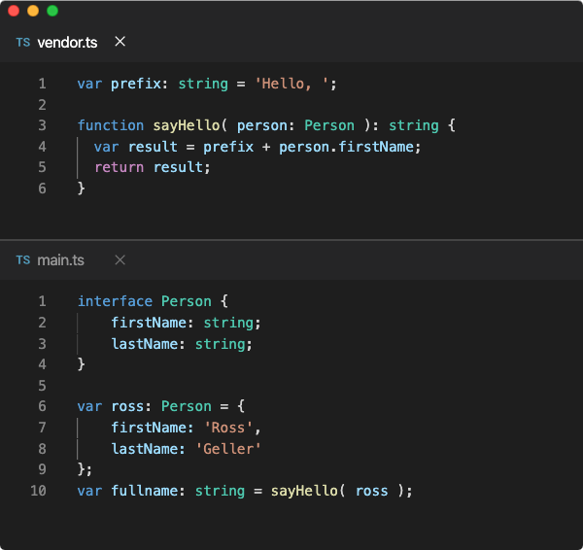583x550 pixels.
Task: Click line number 10 in main.ts
Action: [x=38, y=491]
